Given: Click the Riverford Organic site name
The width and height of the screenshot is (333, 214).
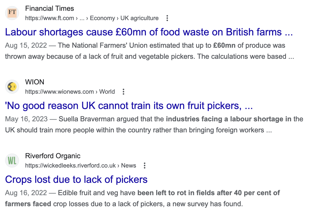Looking at the screenshot, I should click(53, 156).
